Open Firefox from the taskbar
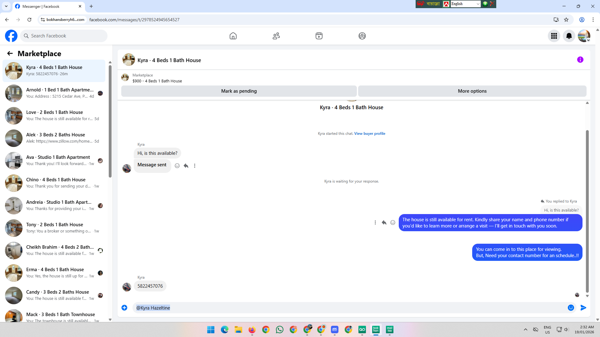 [252, 330]
